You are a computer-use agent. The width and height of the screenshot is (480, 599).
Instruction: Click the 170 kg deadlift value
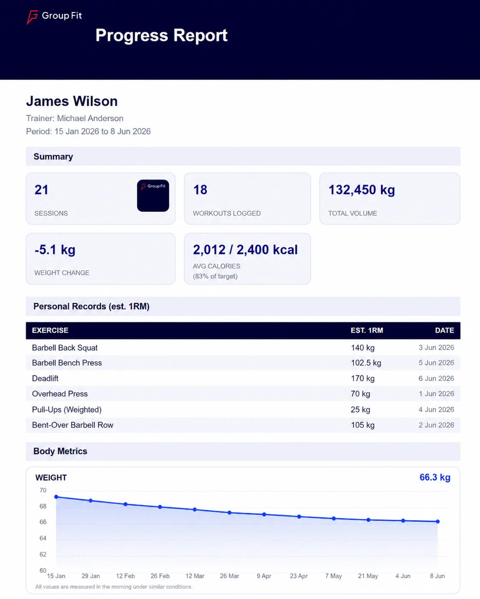[x=362, y=378]
